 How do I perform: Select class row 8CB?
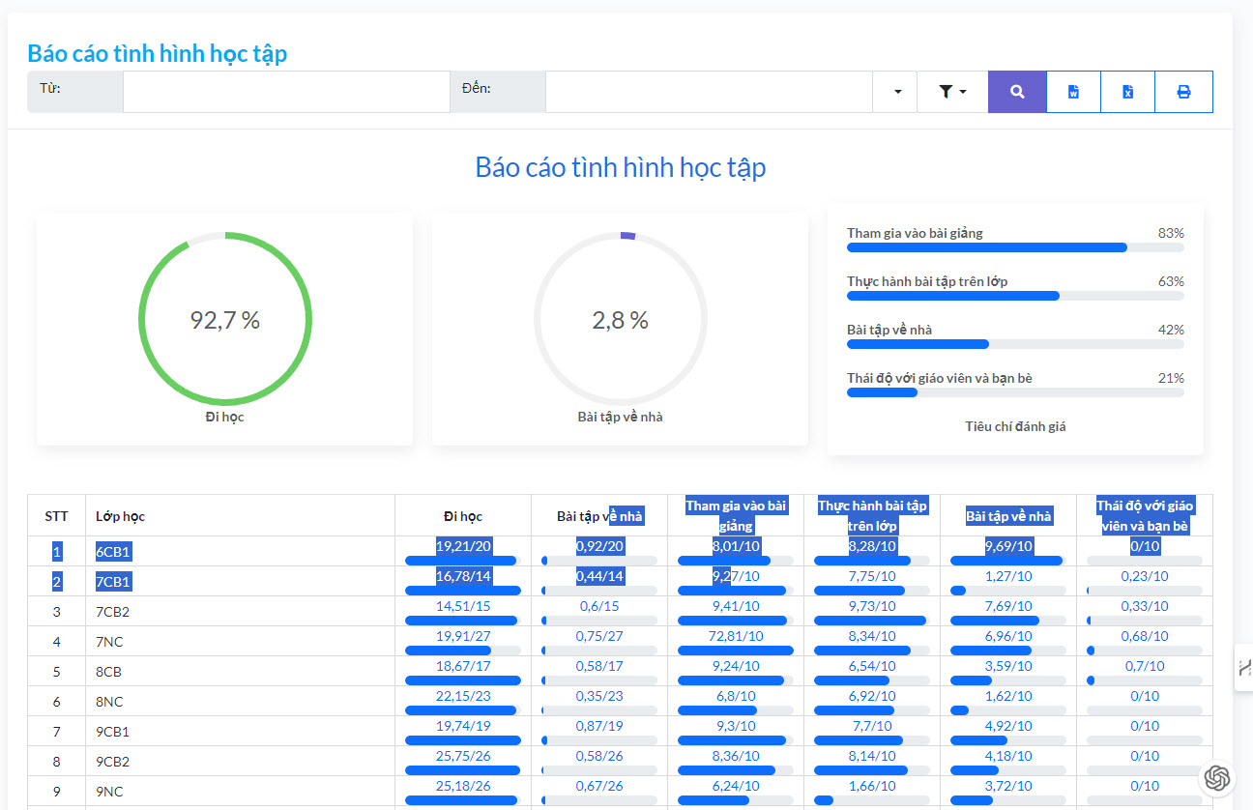click(620, 672)
